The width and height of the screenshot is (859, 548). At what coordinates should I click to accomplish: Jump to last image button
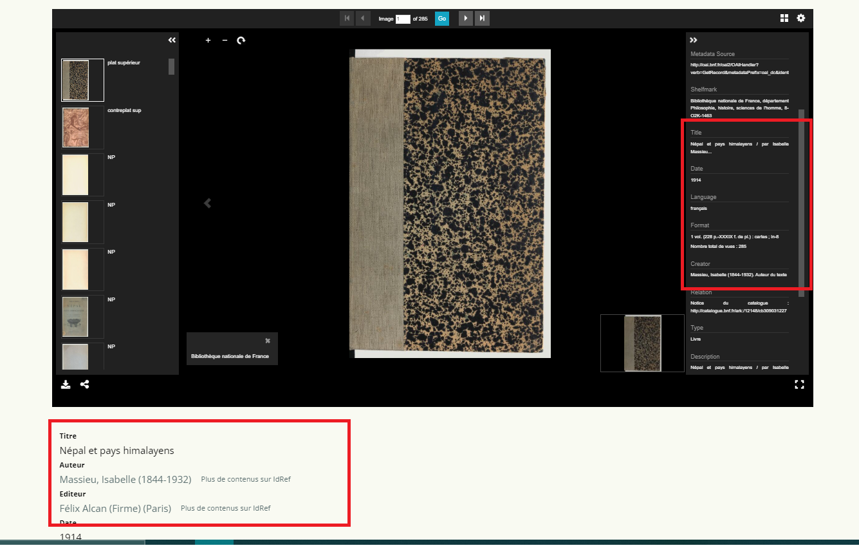(x=482, y=19)
